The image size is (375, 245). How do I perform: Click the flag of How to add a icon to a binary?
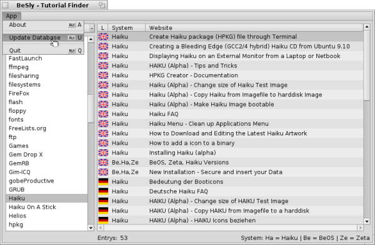[x=103, y=143]
